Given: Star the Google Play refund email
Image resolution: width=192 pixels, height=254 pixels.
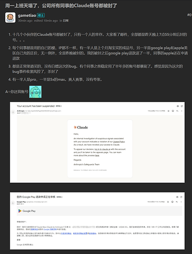Looking at the screenshot, I should [x=168, y=202].
